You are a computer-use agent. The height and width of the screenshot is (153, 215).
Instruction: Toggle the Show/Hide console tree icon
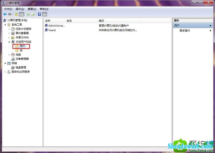tap(21, 14)
